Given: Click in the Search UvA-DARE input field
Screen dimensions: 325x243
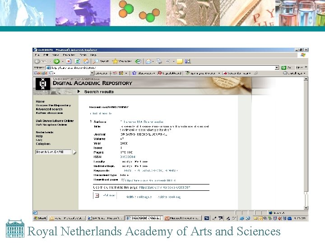Looking at the screenshot, I should [x=53, y=152].
